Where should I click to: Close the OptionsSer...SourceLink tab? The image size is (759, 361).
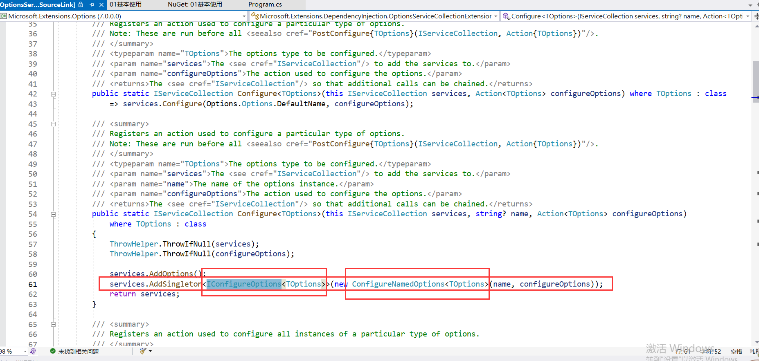click(101, 4)
